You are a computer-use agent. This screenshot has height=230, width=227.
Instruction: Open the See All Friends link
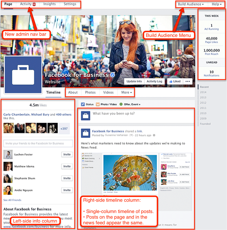(x=12, y=200)
